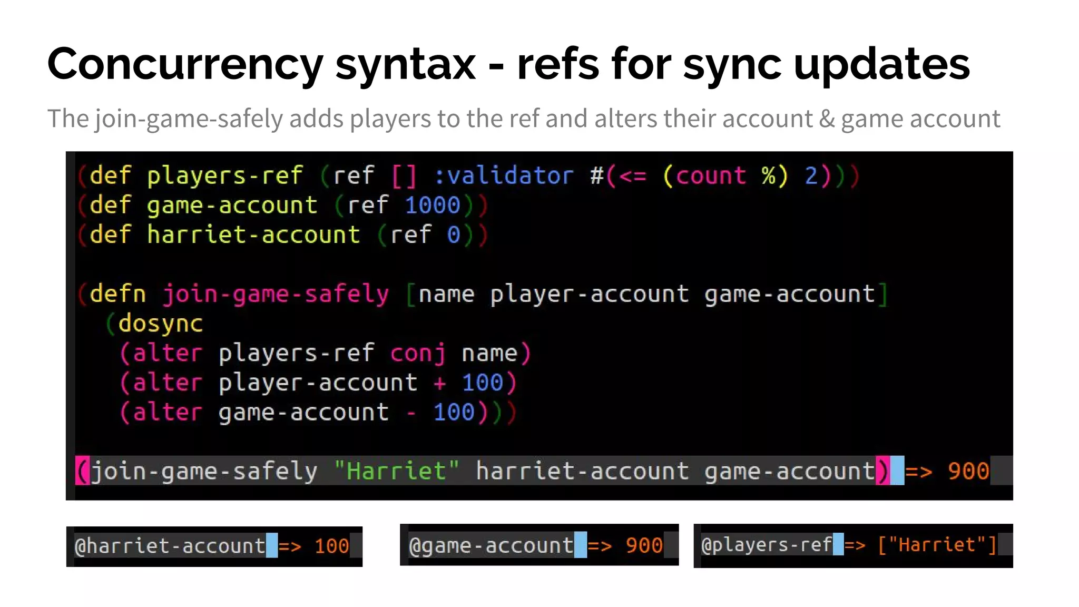Image resolution: width=1079 pixels, height=607 pixels.
Task: Click the subtitle about join-game-safely
Action: [x=523, y=119]
